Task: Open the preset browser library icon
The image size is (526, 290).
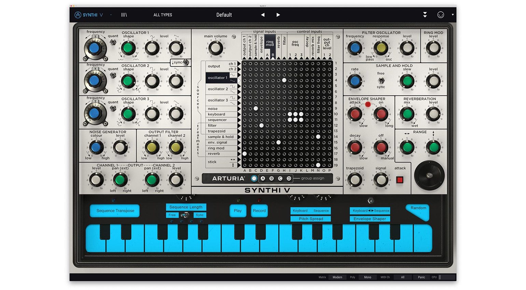Action: click(x=124, y=15)
